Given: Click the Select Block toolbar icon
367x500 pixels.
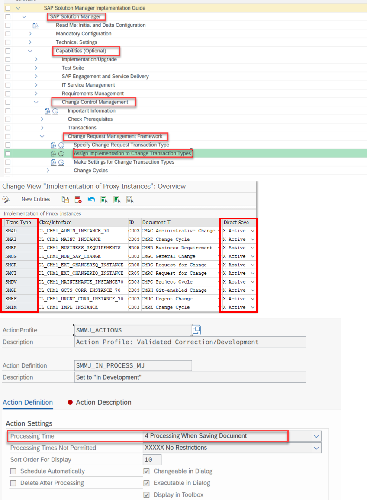Looking at the screenshot, I should 117,199.
